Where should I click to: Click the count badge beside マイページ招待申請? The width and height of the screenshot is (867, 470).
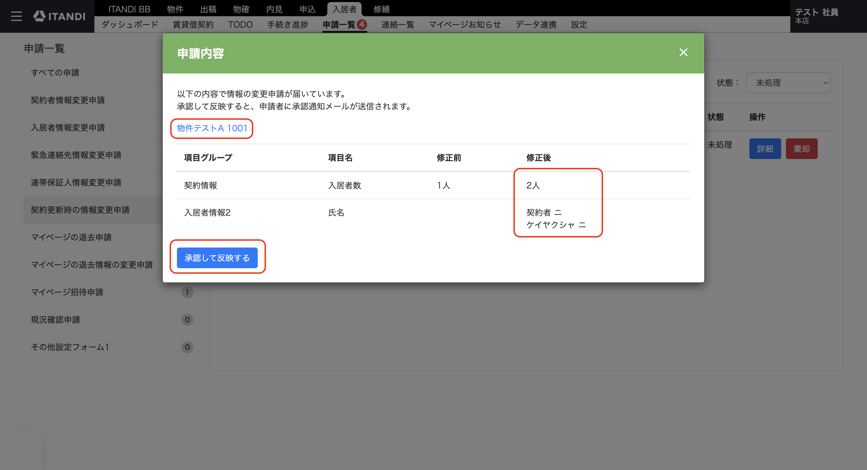[x=187, y=292]
